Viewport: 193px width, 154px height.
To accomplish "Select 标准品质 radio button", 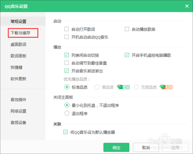I will tap(67, 87).
